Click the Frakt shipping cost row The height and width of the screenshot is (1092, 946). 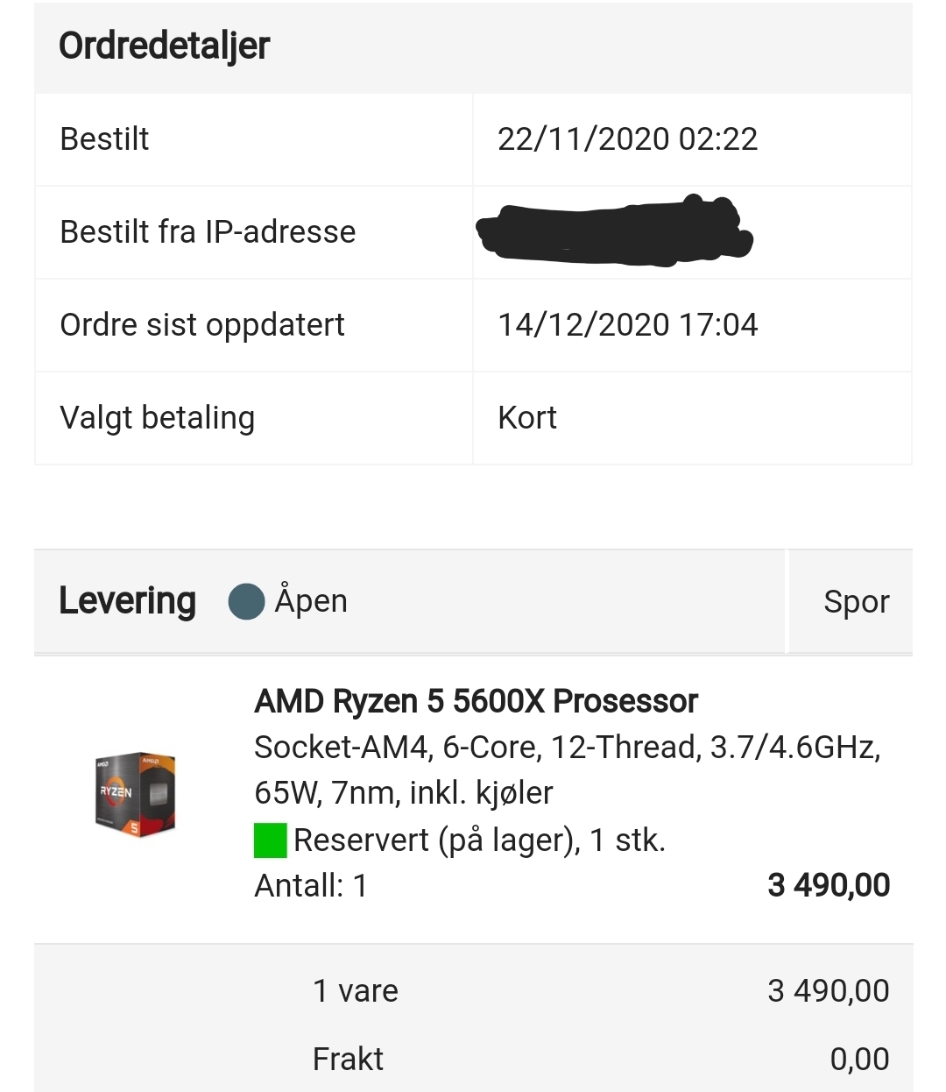[473, 1059]
